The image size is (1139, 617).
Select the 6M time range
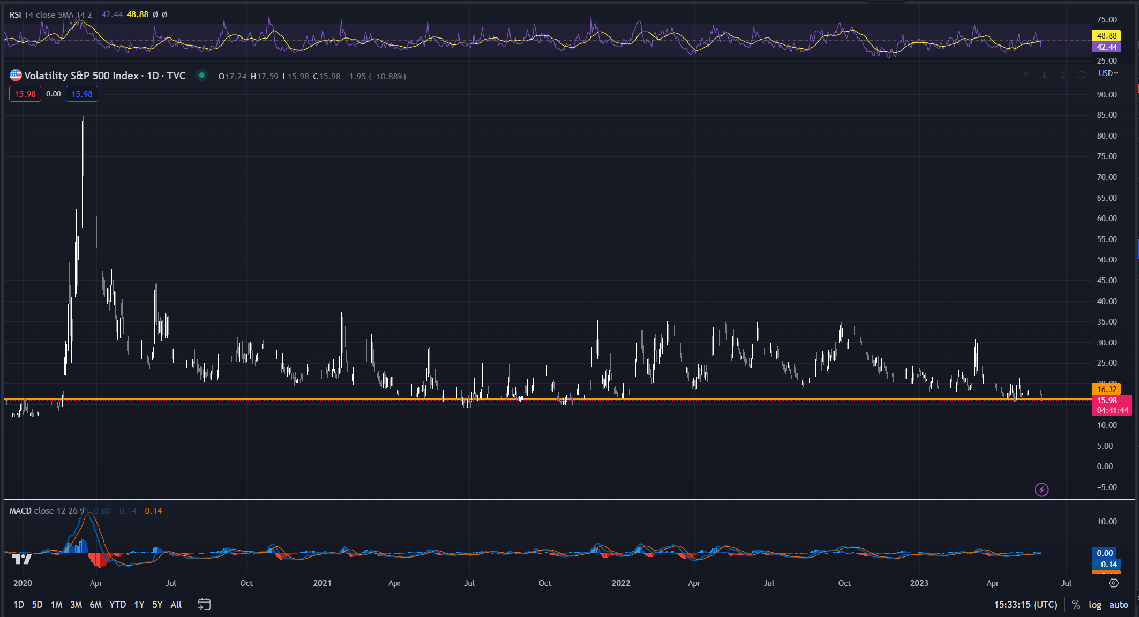point(96,605)
